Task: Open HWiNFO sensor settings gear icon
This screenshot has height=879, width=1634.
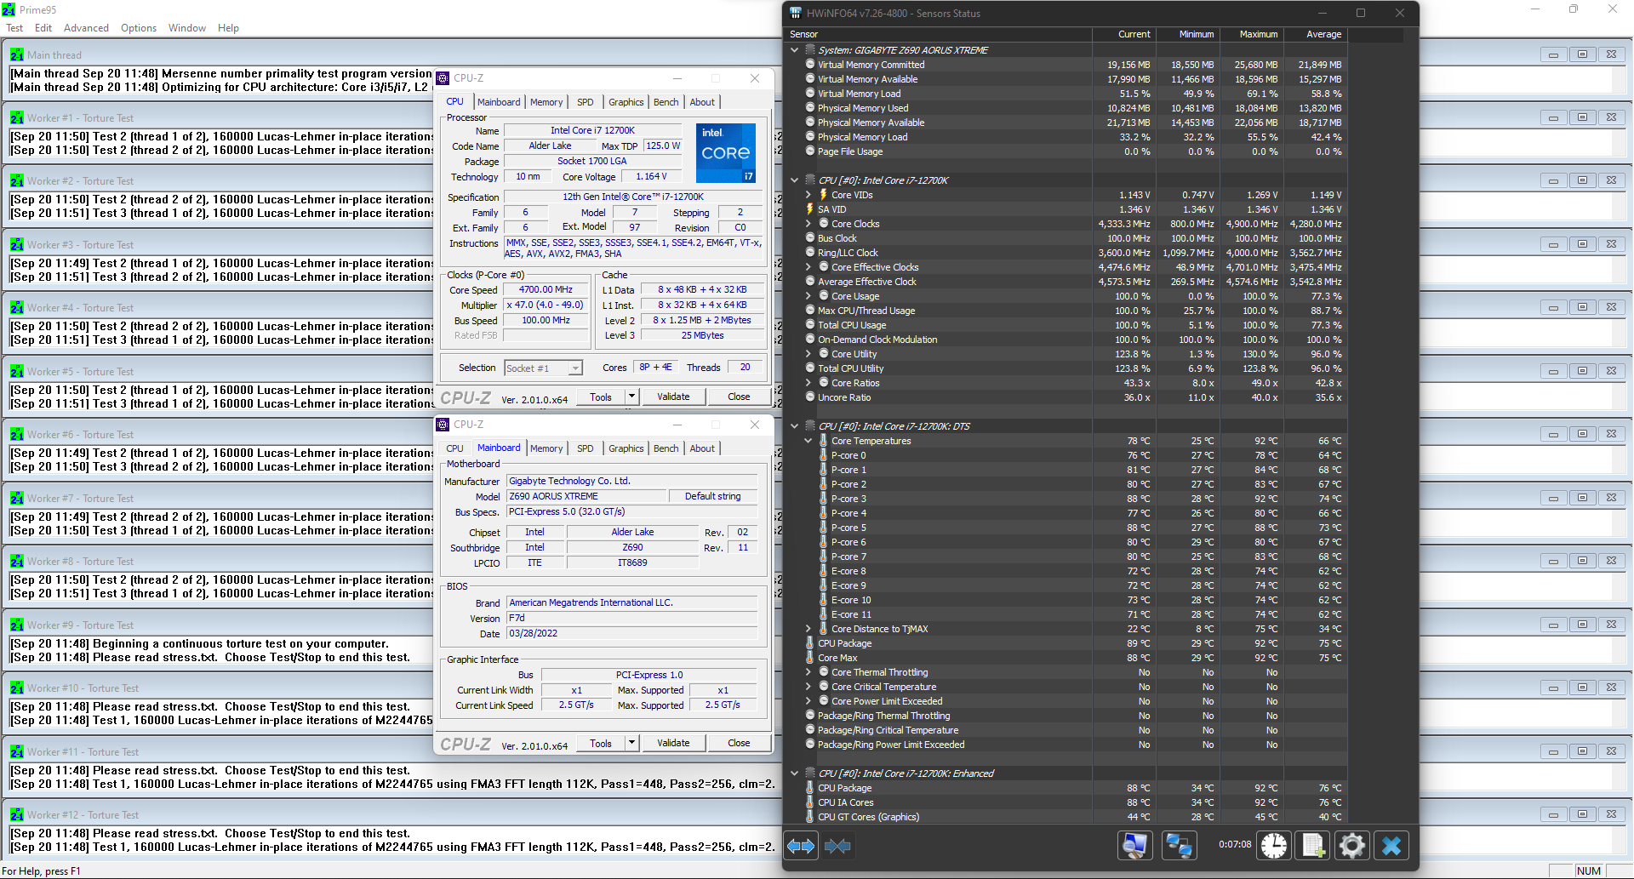Action: pos(1352,845)
